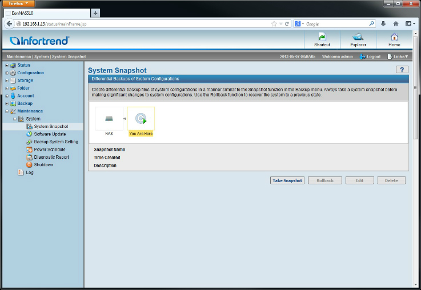
Task: Open Power Schedule page
Action: [x=50, y=150]
